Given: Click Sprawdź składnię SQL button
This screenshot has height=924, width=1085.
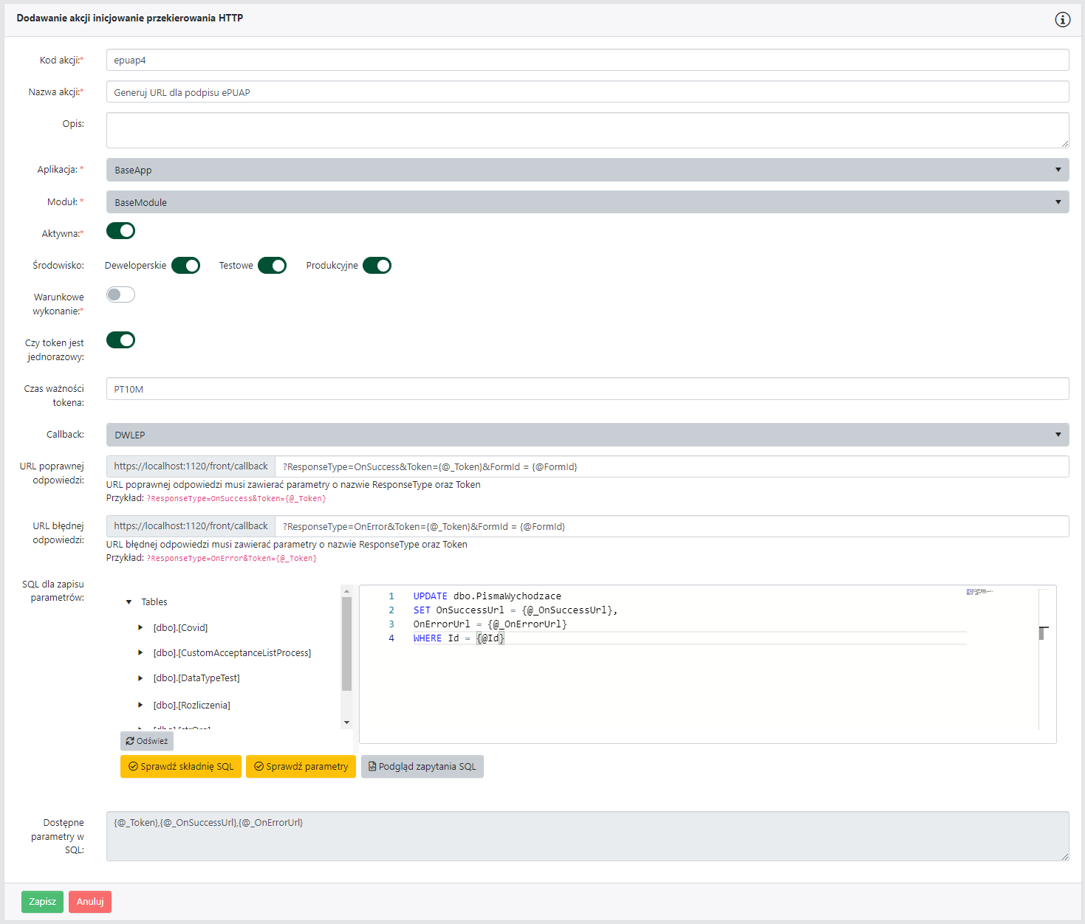Looking at the screenshot, I should pos(181,767).
